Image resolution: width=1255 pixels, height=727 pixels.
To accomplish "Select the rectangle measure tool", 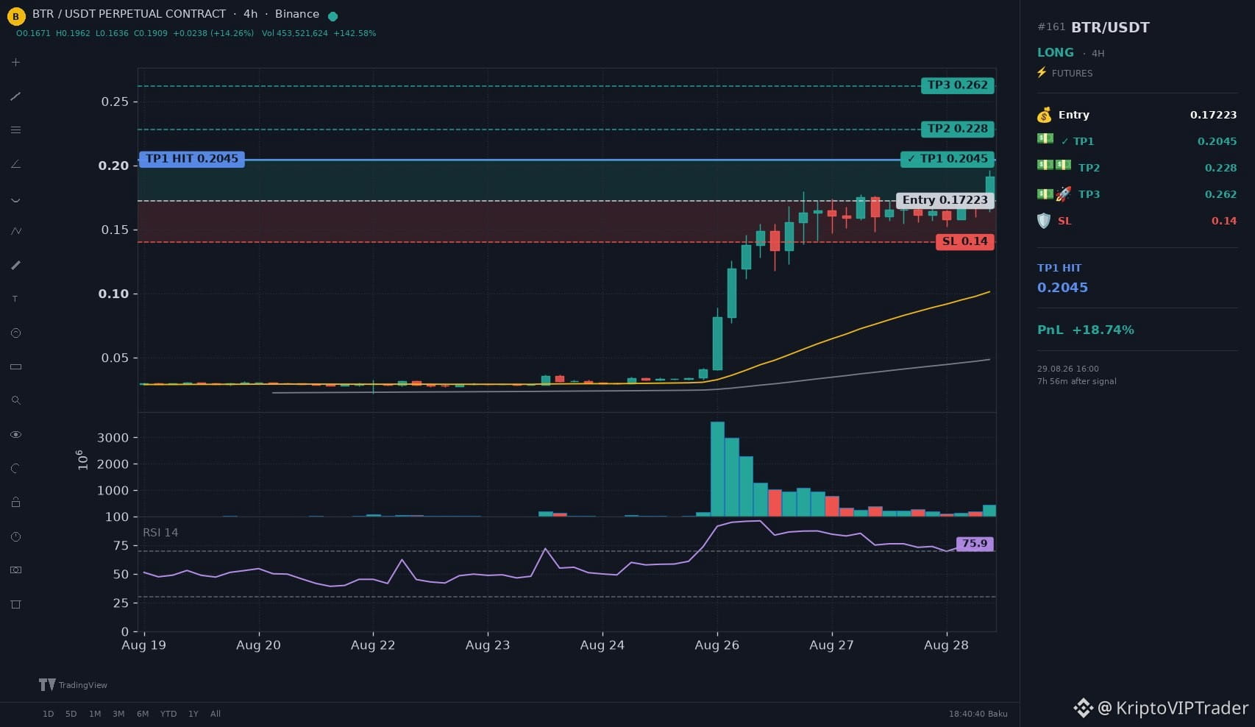I will tap(15, 366).
